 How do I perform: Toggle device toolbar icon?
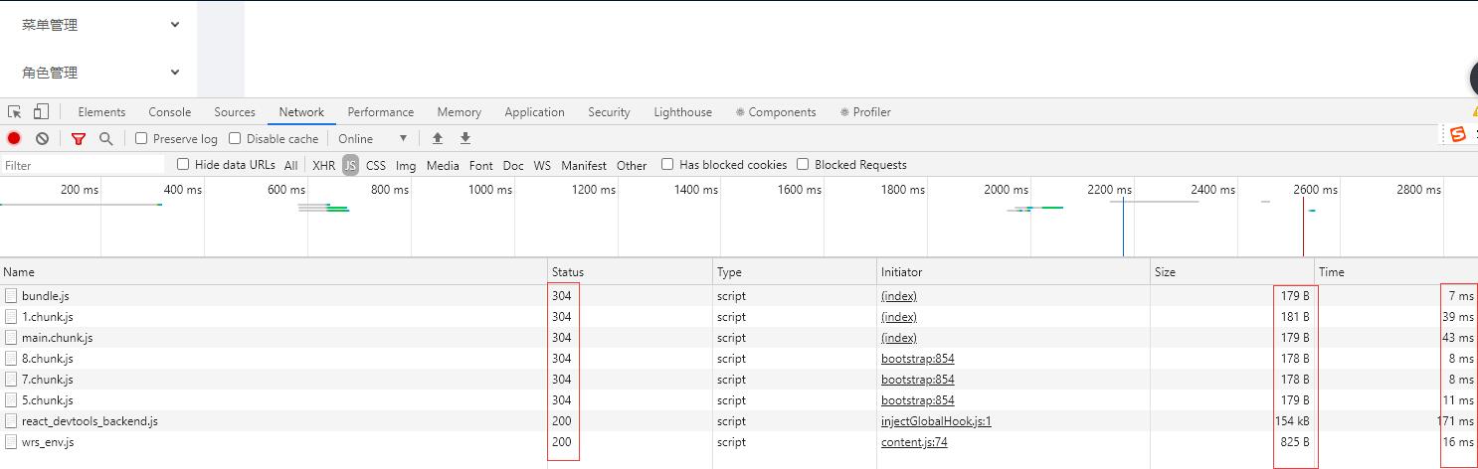[41, 112]
